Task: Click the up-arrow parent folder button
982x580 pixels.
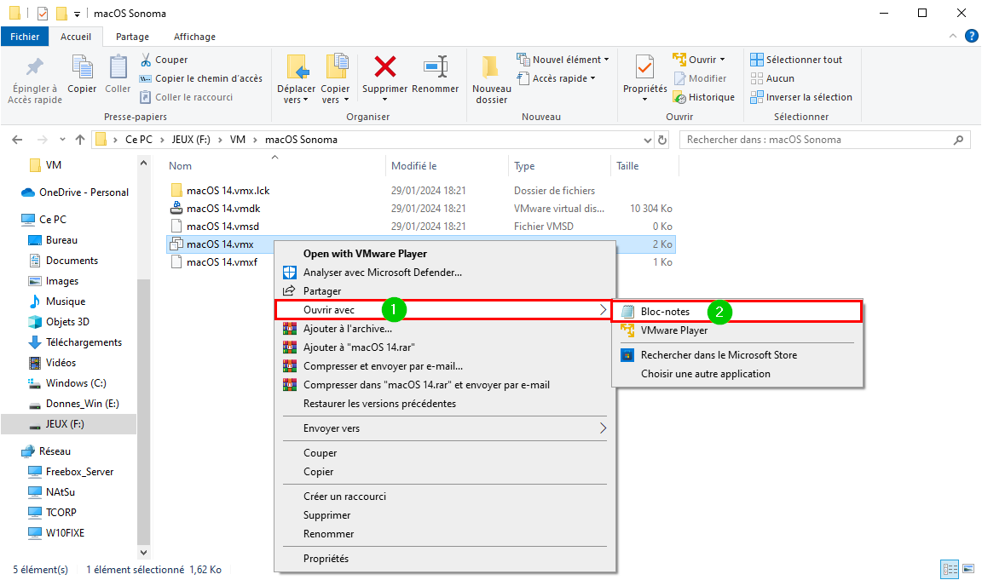Action: [79, 140]
